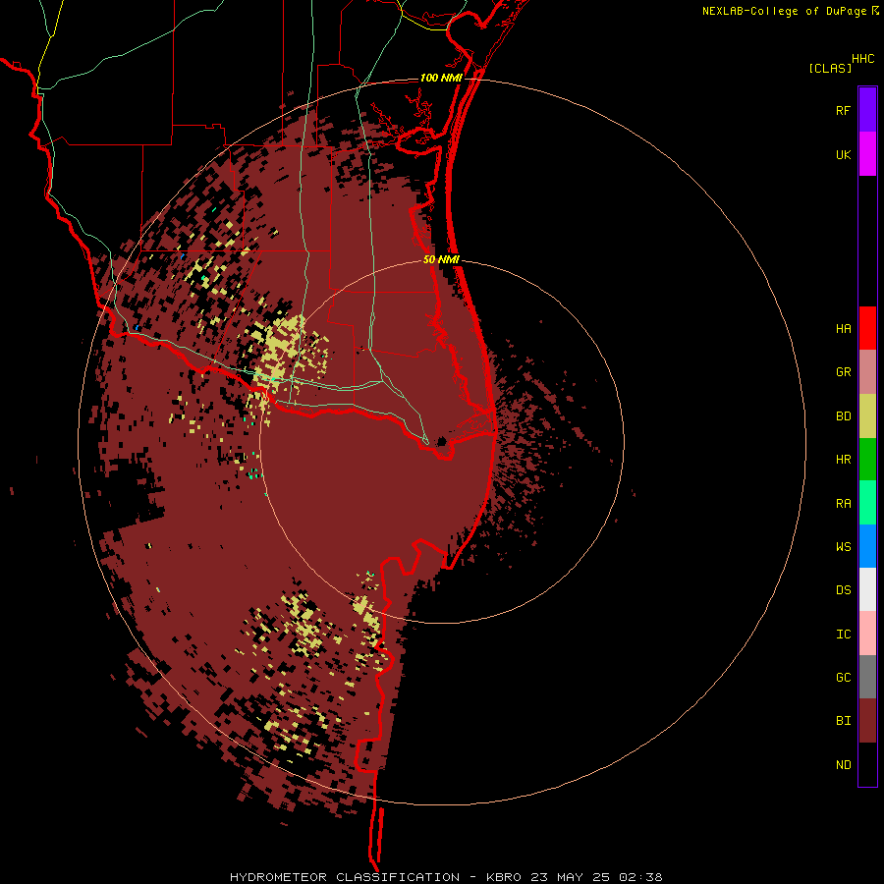This screenshot has width=884, height=884.
Task: Click the GC gray legend swatch
Action: click(867, 677)
